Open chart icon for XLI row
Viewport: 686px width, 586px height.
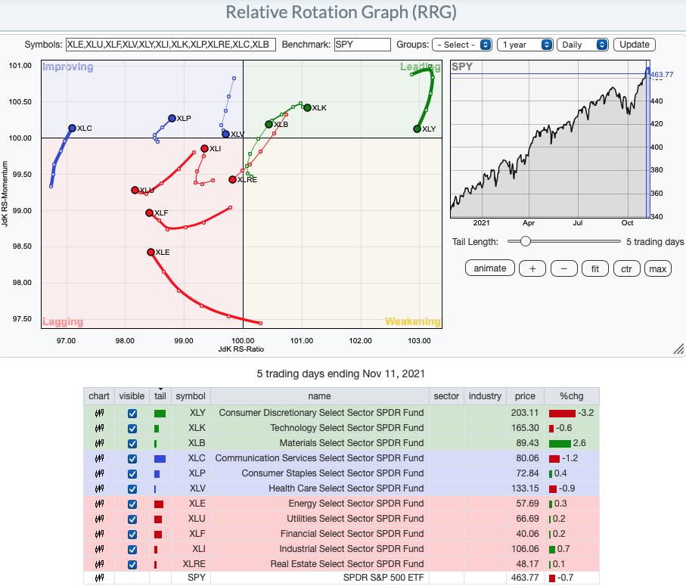[x=99, y=549]
